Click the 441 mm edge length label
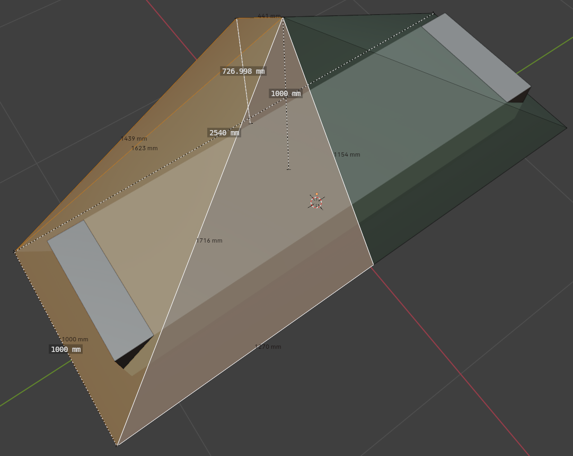Image resolution: width=573 pixels, height=456 pixels. 269,16
